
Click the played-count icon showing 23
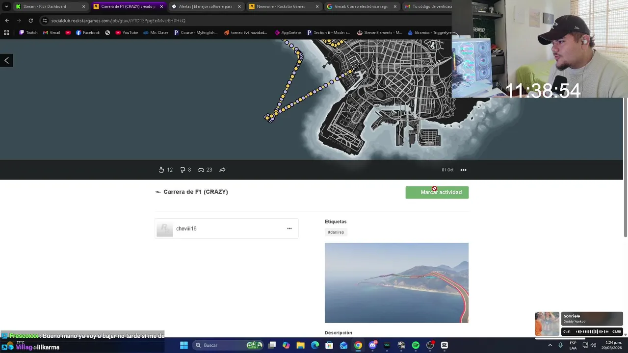coord(201,170)
